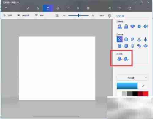This screenshot has height=119, width=153.
Task: Insert the fish 3D model
Action: click(145, 26)
